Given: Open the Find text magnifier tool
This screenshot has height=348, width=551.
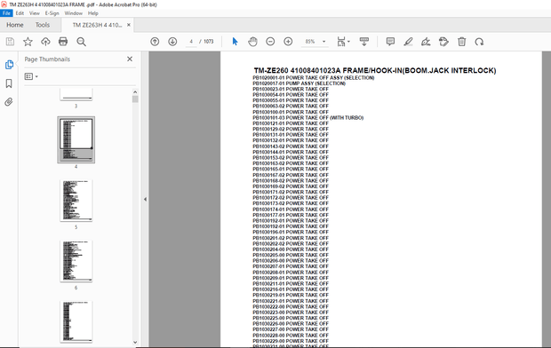Looking at the screenshot, I should coord(81,42).
